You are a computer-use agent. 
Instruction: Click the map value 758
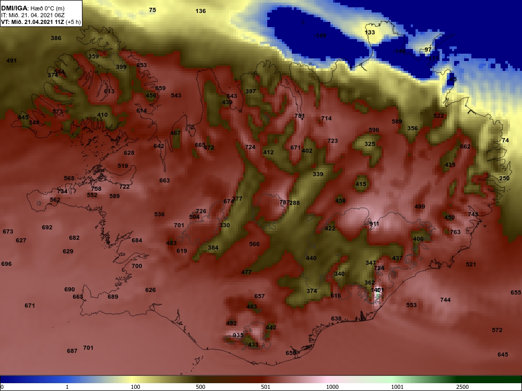(x=96, y=189)
